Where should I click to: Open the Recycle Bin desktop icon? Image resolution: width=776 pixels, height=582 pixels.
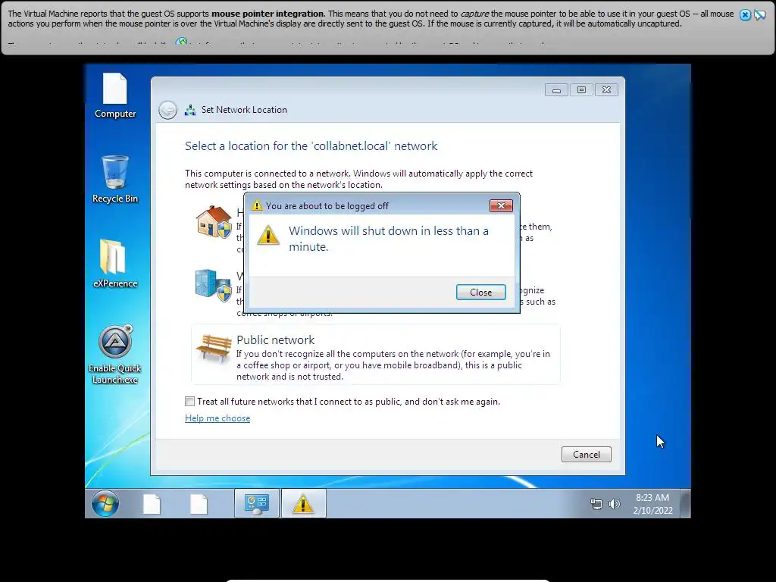point(115,179)
